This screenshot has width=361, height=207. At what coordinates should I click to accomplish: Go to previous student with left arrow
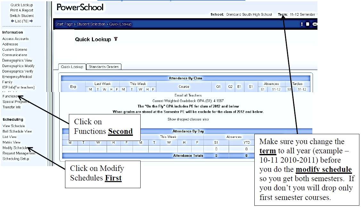click(x=12, y=21)
